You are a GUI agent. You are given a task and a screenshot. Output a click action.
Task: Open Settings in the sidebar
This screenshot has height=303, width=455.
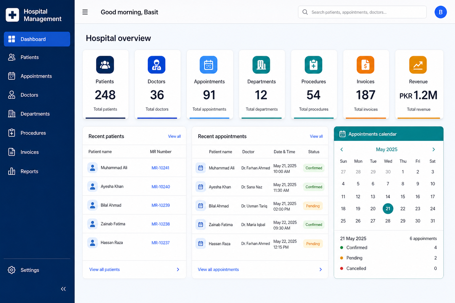point(37,270)
